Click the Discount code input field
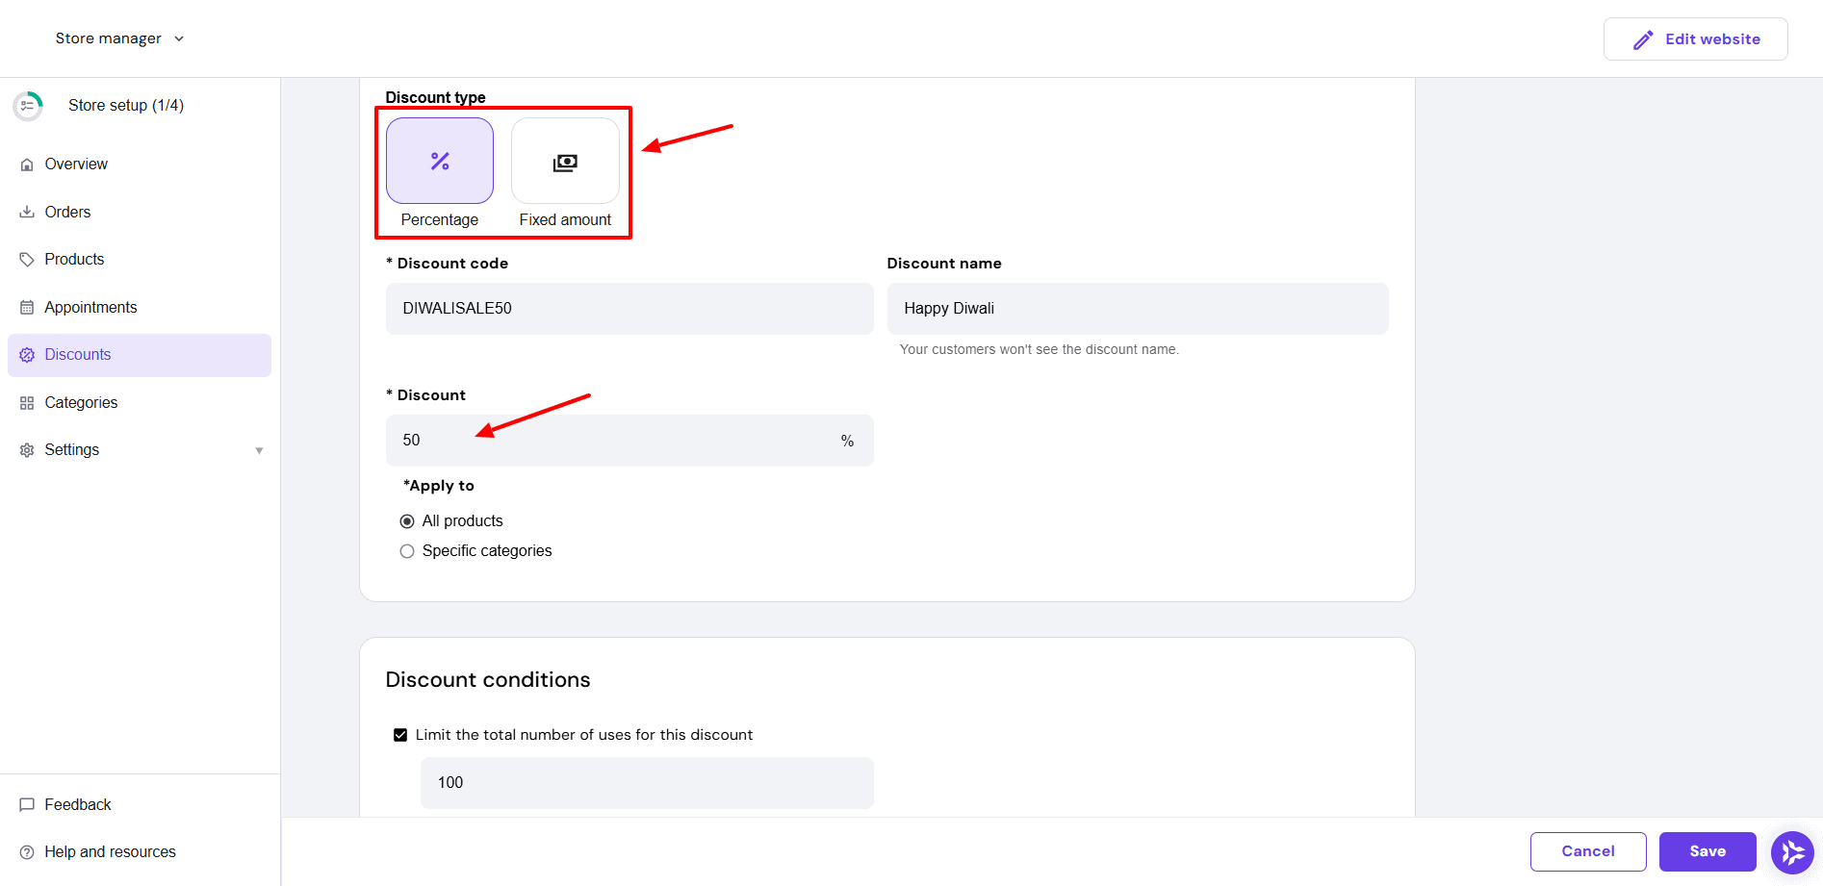The image size is (1823, 886). (629, 309)
